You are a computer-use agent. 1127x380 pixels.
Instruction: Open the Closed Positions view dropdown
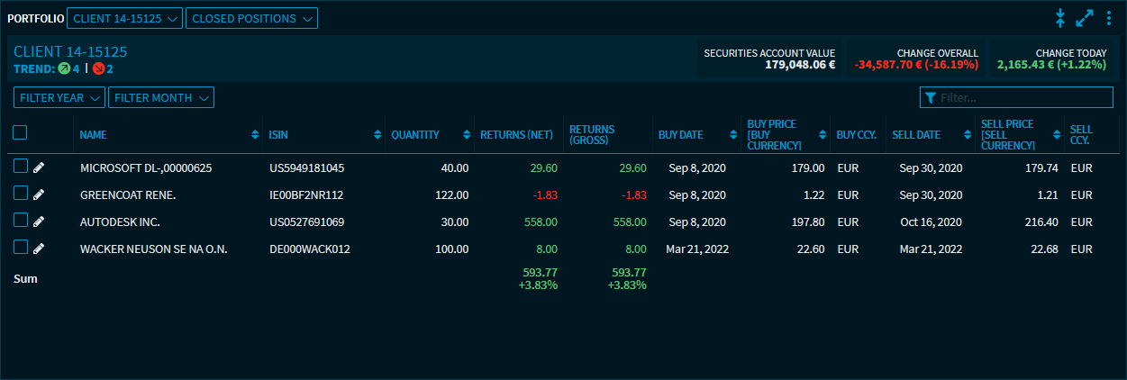(x=251, y=18)
